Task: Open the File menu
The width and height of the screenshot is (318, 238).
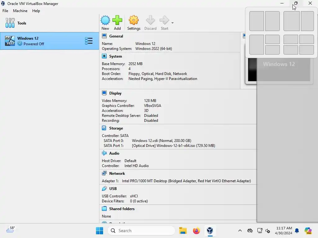Action: pos(5,11)
